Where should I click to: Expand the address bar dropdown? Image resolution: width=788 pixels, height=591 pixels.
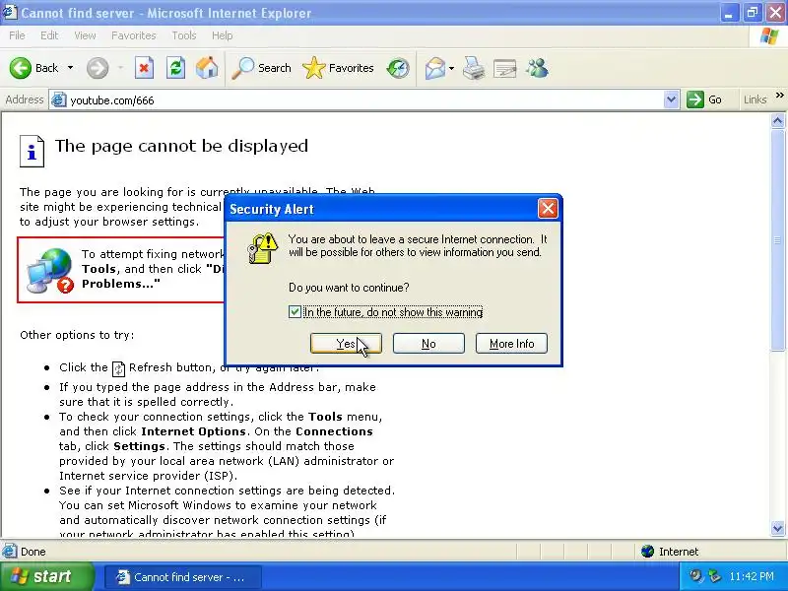[671, 100]
